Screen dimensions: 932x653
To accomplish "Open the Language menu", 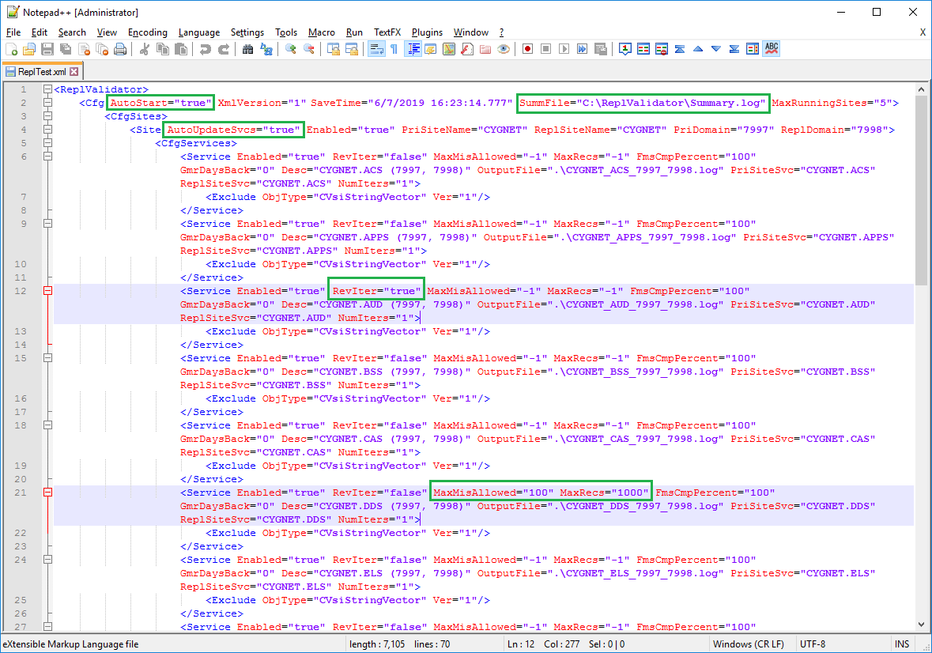I will coord(198,32).
